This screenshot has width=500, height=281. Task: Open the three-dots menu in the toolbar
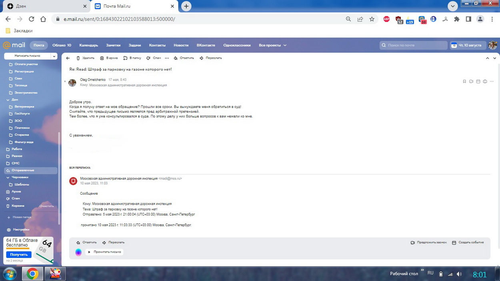click(x=167, y=58)
